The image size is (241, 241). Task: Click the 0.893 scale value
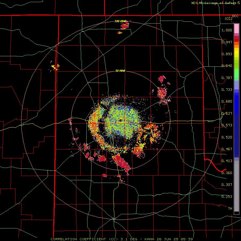tap(227, 54)
